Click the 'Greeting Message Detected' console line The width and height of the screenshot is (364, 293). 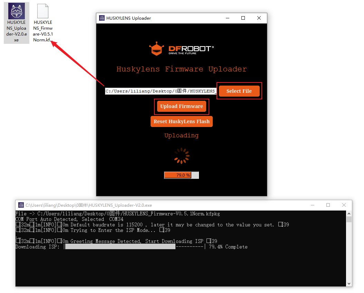tap(116, 241)
